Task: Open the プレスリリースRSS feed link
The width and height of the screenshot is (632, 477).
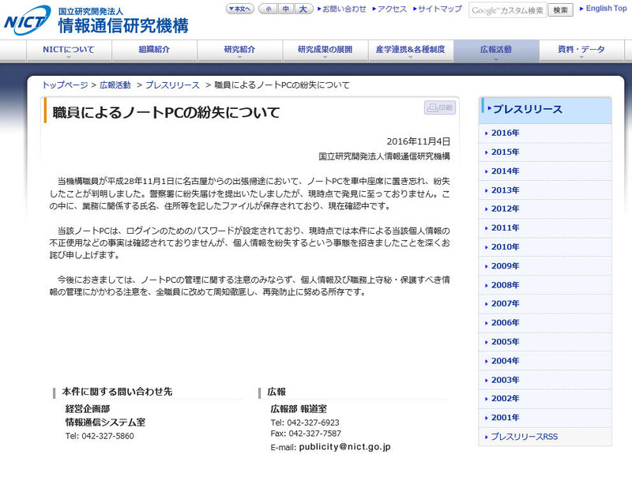Action: (x=524, y=437)
